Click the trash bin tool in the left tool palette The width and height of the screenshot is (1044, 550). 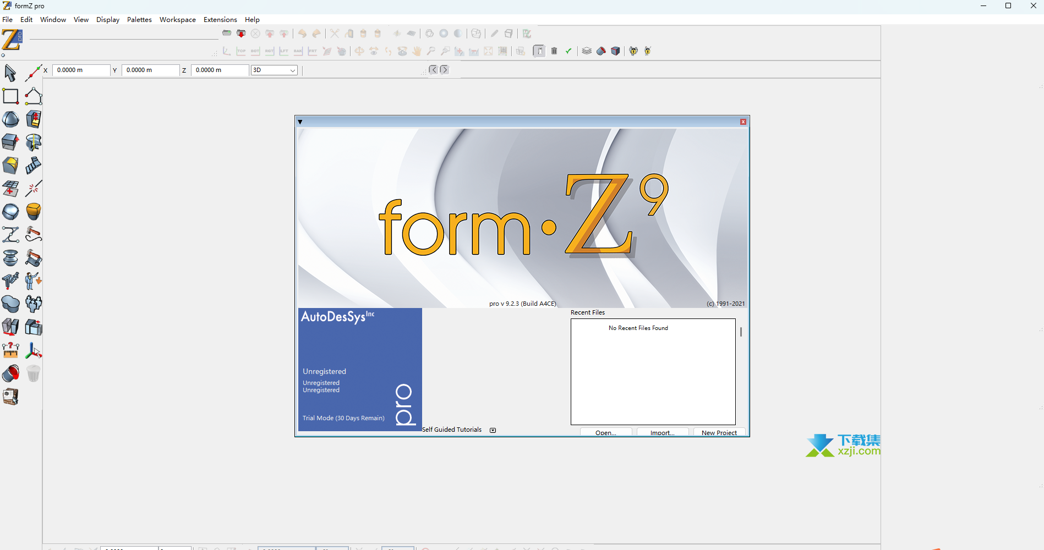coord(34,373)
